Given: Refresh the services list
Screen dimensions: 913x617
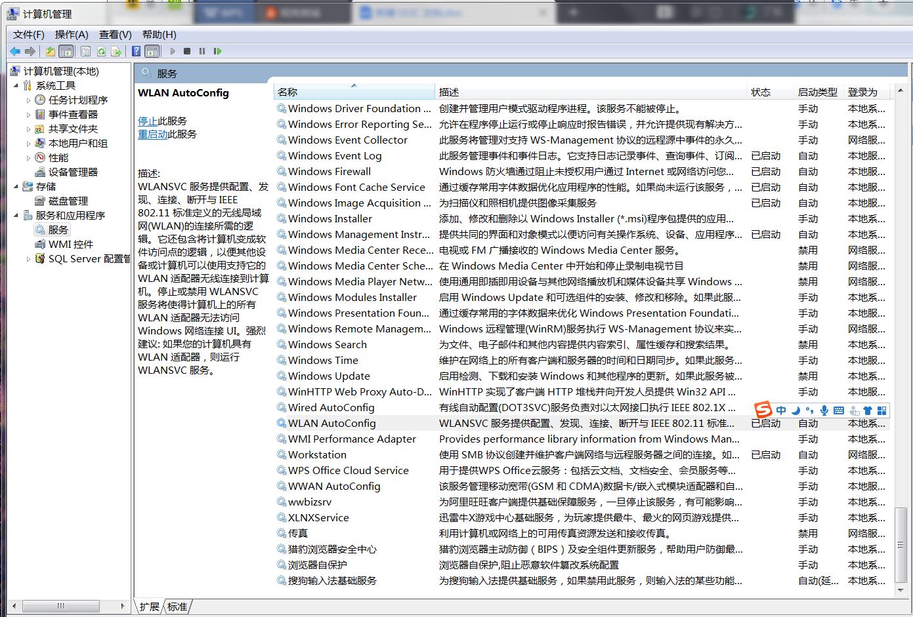Looking at the screenshot, I should coord(102,52).
